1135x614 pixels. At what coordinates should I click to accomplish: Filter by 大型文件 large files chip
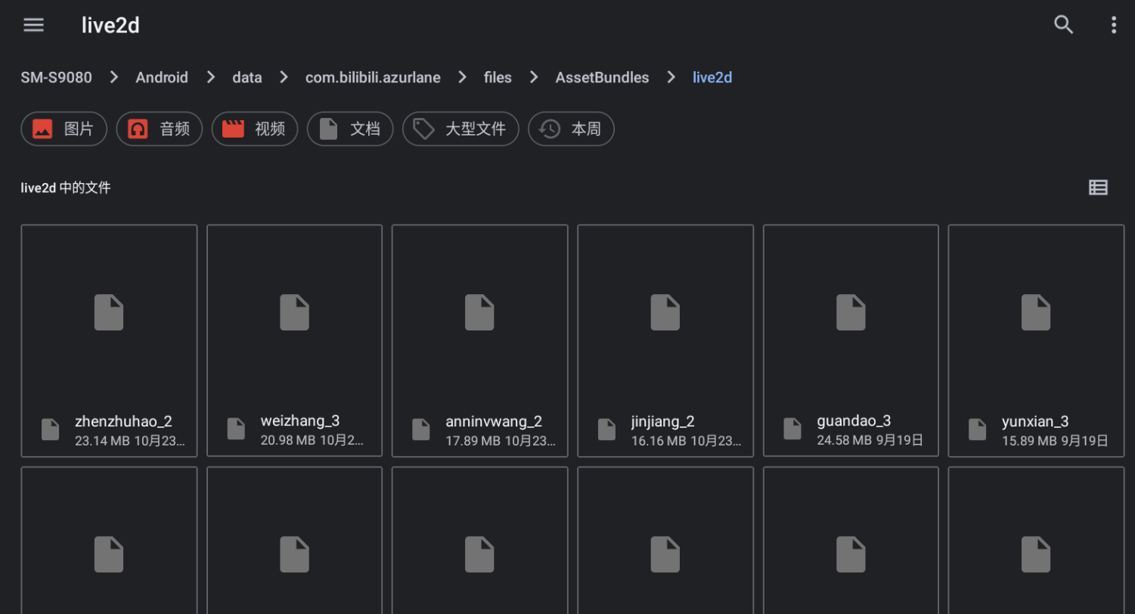click(x=460, y=129)
